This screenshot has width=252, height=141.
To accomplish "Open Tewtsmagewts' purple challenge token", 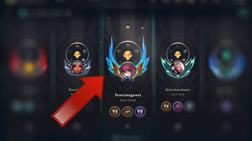I will pyautogui.click(x=140, y=111).
